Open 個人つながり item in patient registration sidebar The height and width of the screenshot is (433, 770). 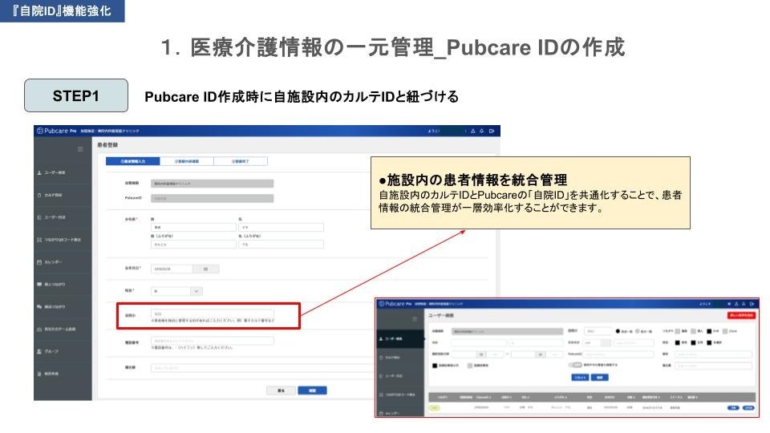point(63,284)
